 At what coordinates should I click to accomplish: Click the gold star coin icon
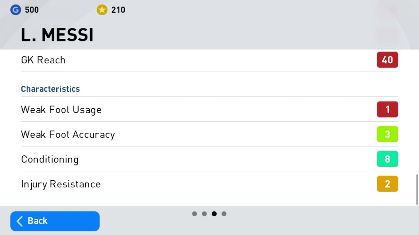(x=102, y=10)
